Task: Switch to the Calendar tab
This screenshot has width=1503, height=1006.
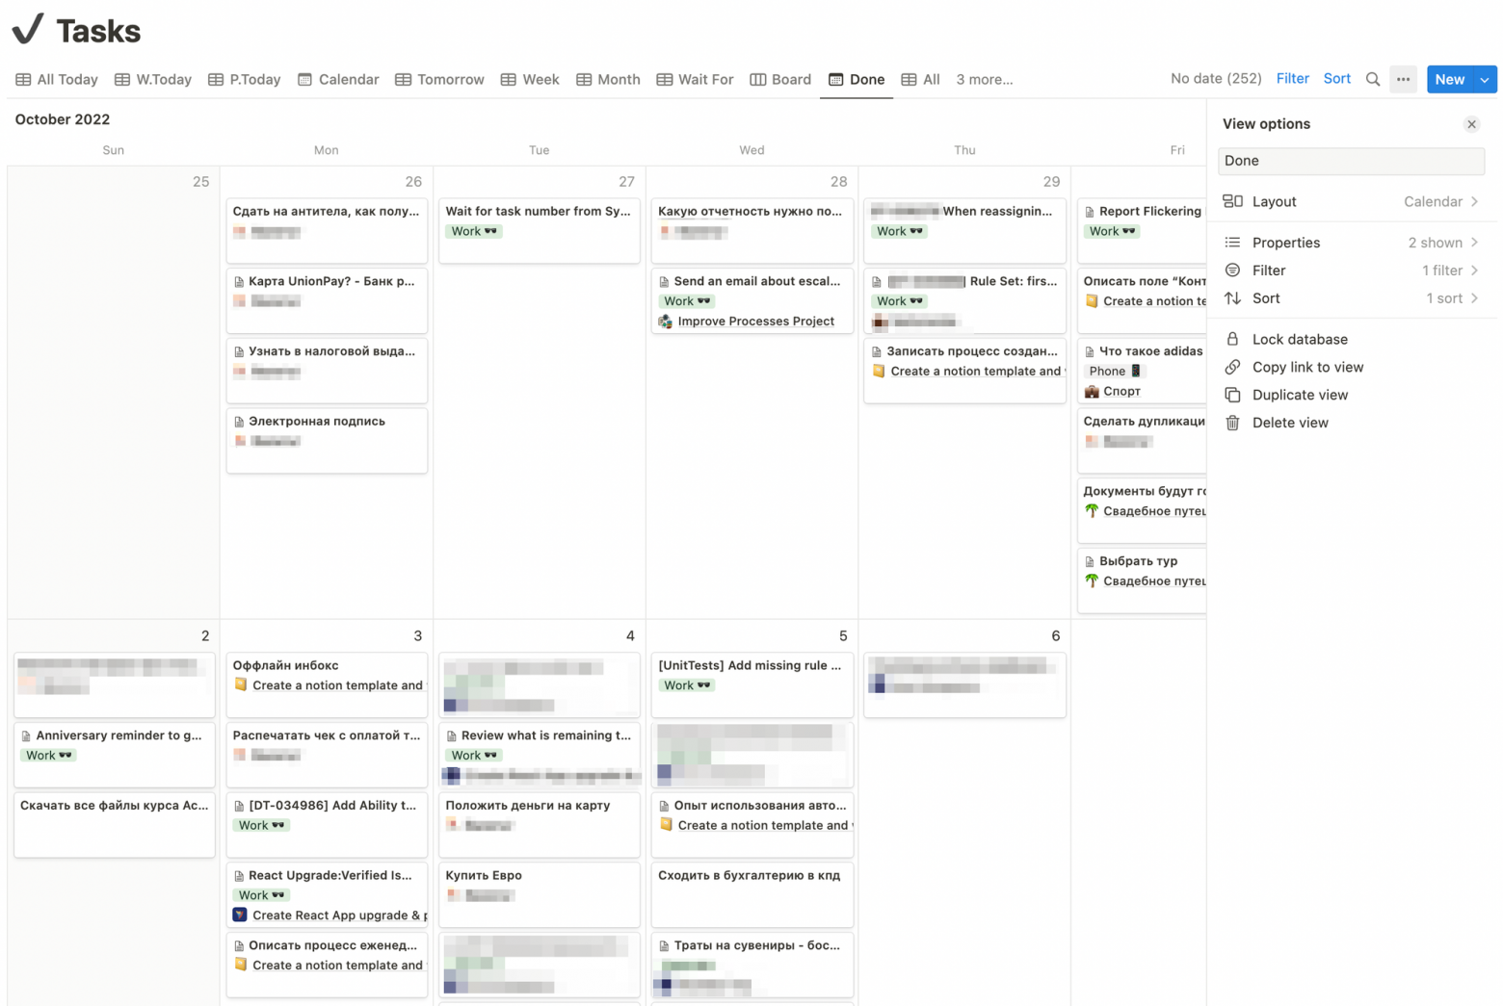Action: pos(338,80)
